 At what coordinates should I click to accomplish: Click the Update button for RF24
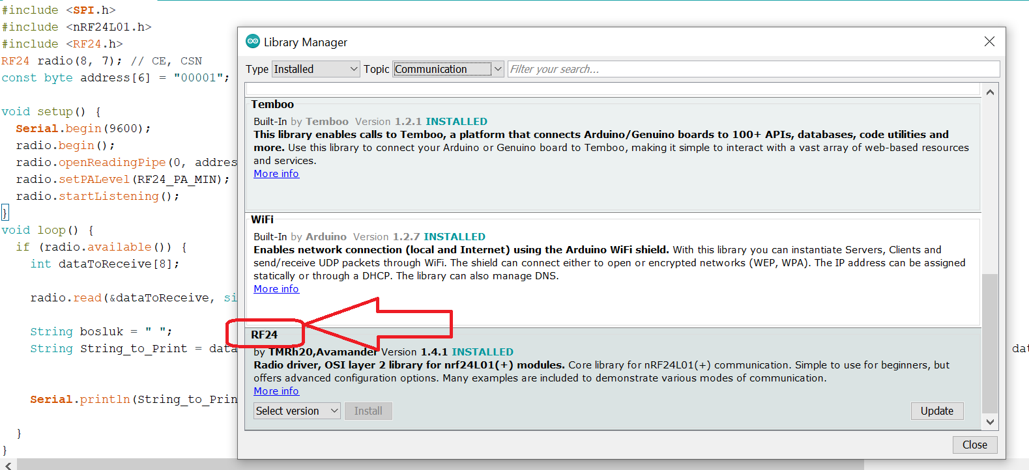pyautogui.click(x=936, y=411)
